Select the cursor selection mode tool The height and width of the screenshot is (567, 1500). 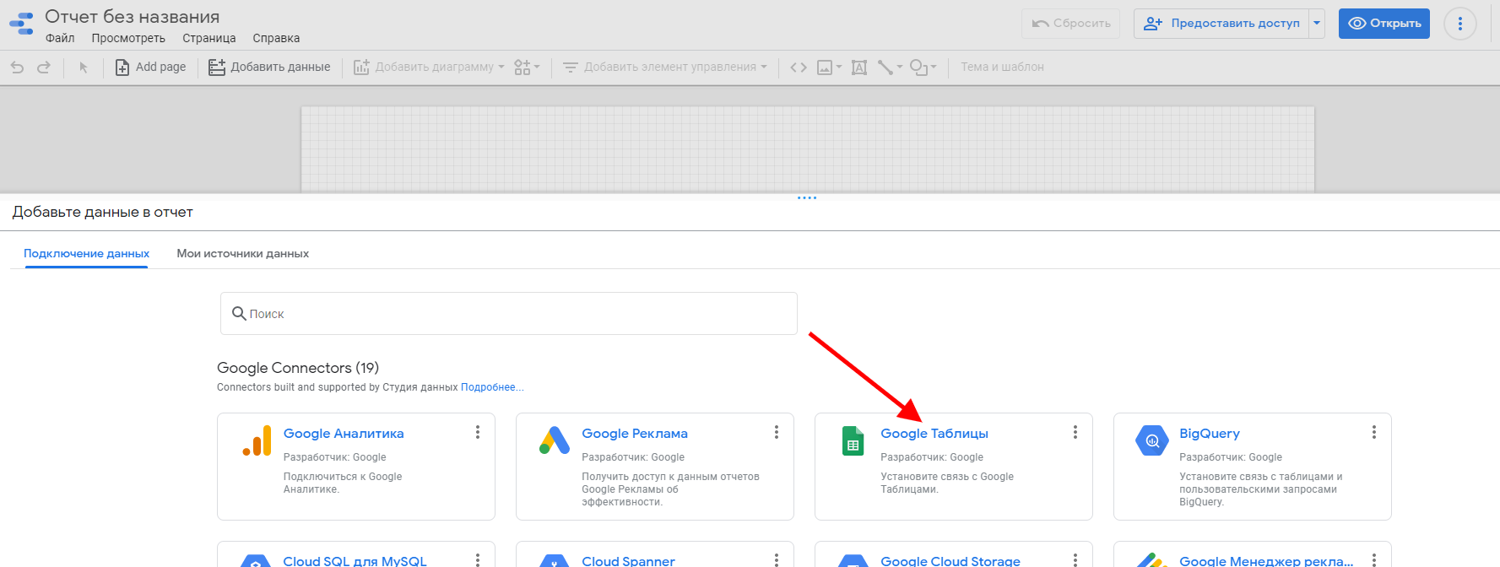tap(84, 67)
